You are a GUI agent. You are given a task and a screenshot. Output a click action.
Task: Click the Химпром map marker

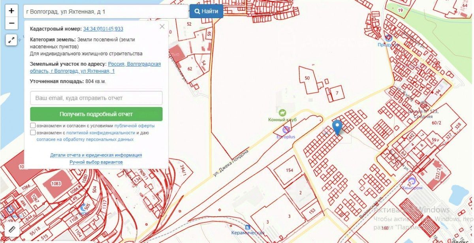click(412, 181)
